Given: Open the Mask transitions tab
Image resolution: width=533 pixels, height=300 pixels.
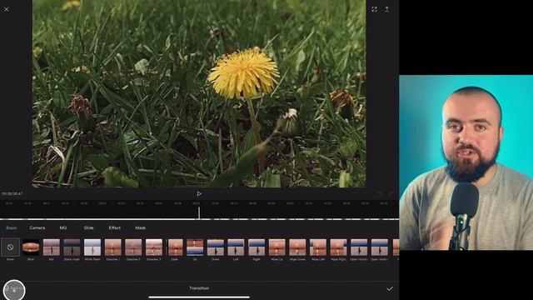Looking at the screenshot, I should pyautogui.click(x=141, y=227).
